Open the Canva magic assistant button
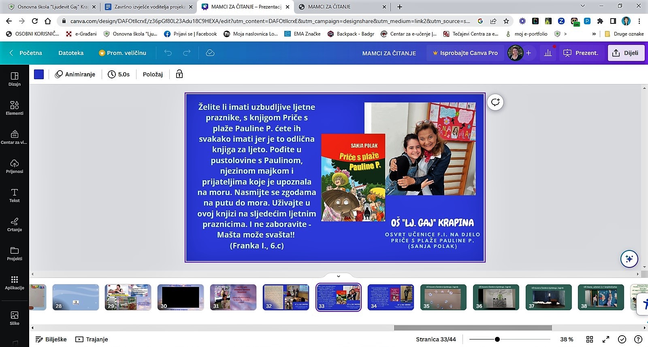The height and width of the screenshot is (347, 648). pos(629,259)
